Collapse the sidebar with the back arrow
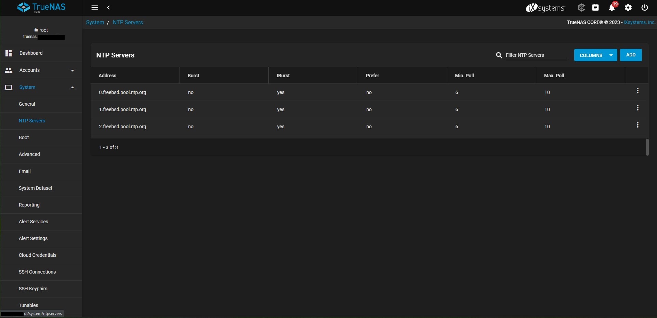The image size is (657, 318). 109,8
